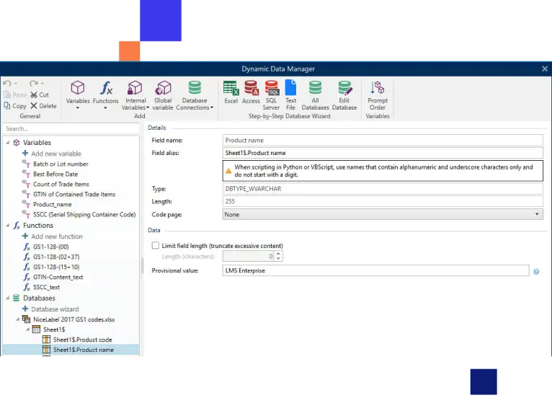Click the Delete button
Image resolution: width=552 pixels, height=411 pixels.
tap(43, 106)
